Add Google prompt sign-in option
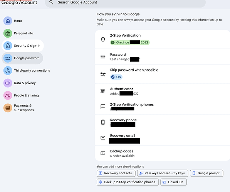The height and width of the screenshot is (192, 230). click(x=206, y=173)
